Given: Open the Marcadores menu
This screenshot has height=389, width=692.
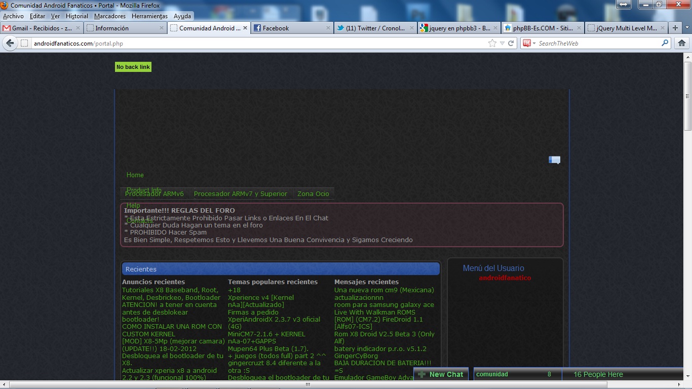Looking at the screenshot, I should tap(110, 16).
